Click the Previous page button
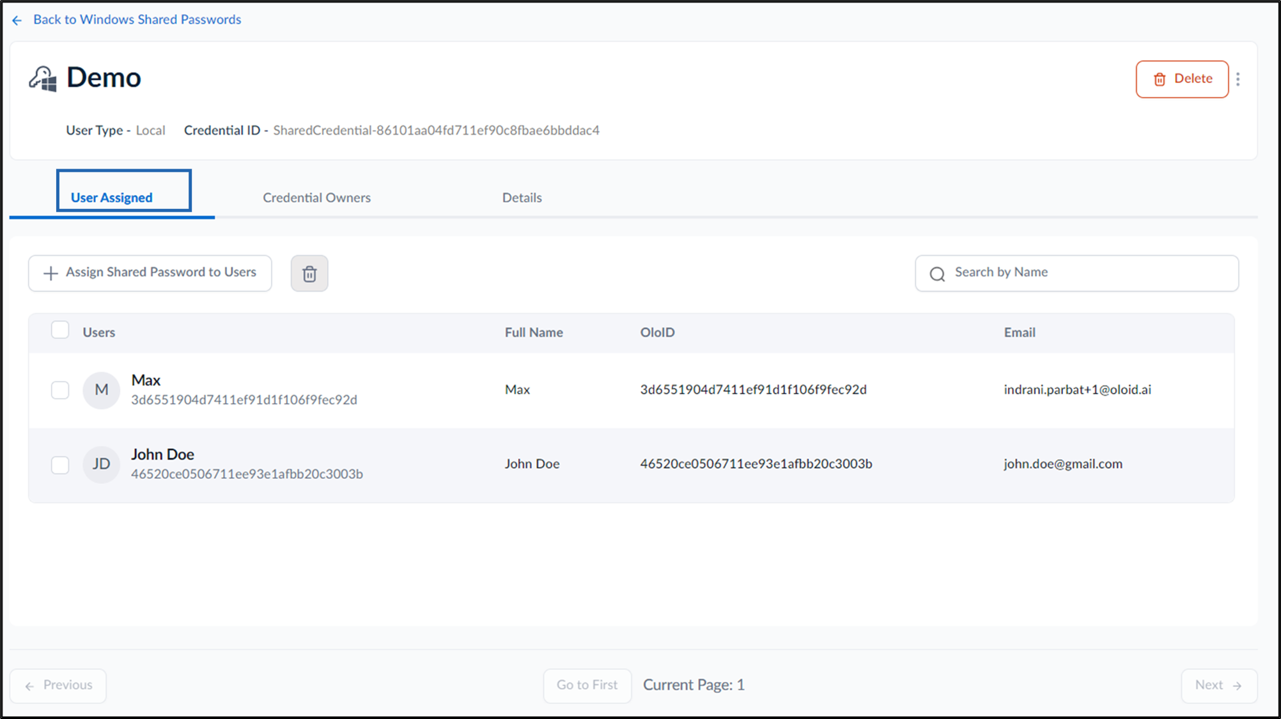Image resolution: width=1281 pixels, height=719 pixels. point(58,686)
